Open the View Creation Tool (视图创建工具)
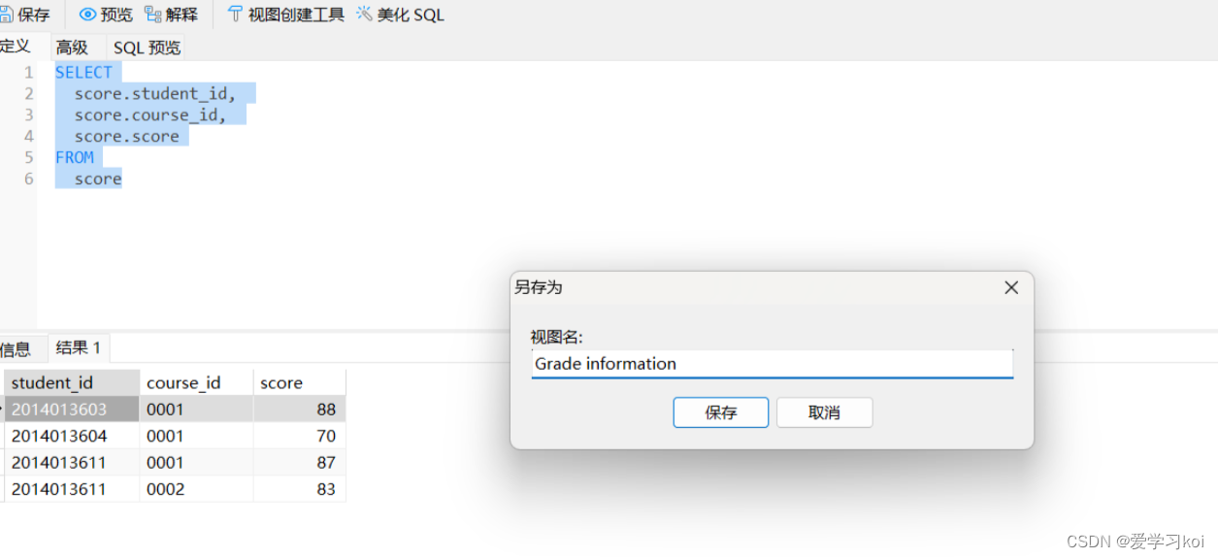This screenshot has width=1218, height=559. (x=285, y=15)
